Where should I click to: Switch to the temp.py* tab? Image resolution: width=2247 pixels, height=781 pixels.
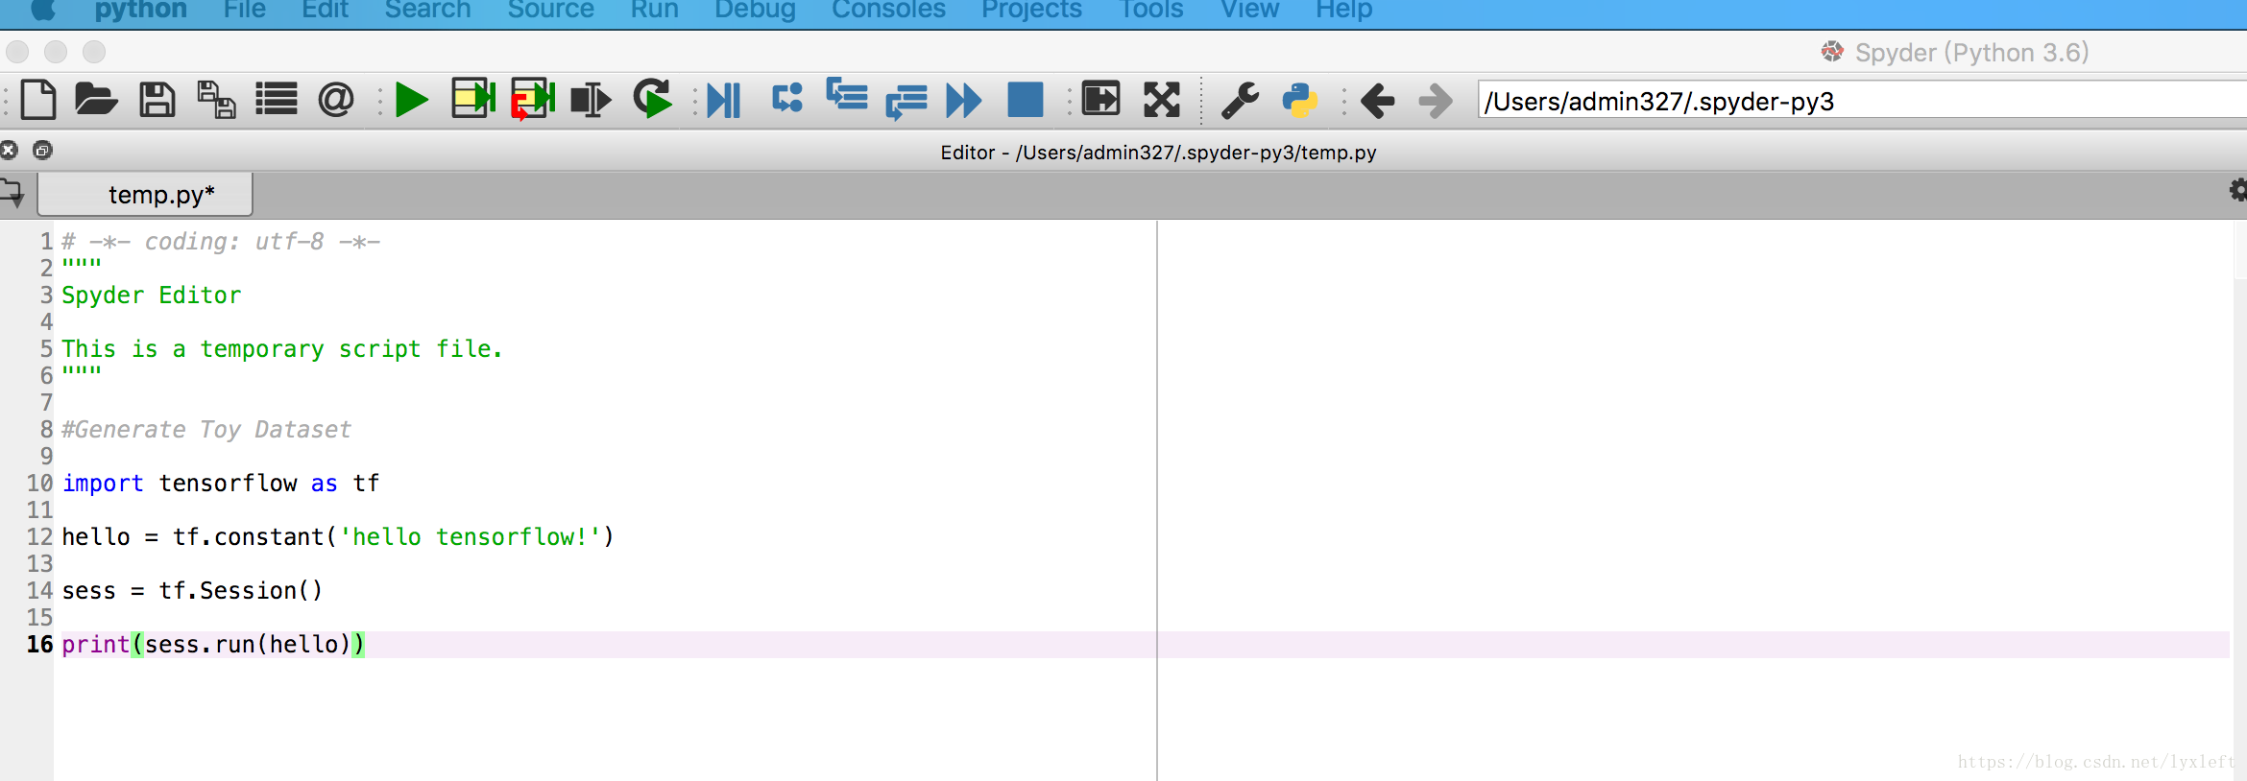coord(146,195)
